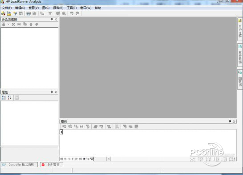
Task: Toggle Alphabetical A-Z sort in 属性 panel
Action: click(9, 98)
